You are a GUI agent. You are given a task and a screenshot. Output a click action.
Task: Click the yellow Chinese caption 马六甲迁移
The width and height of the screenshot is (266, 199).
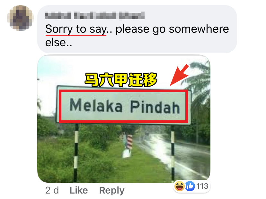coord(121,80)
